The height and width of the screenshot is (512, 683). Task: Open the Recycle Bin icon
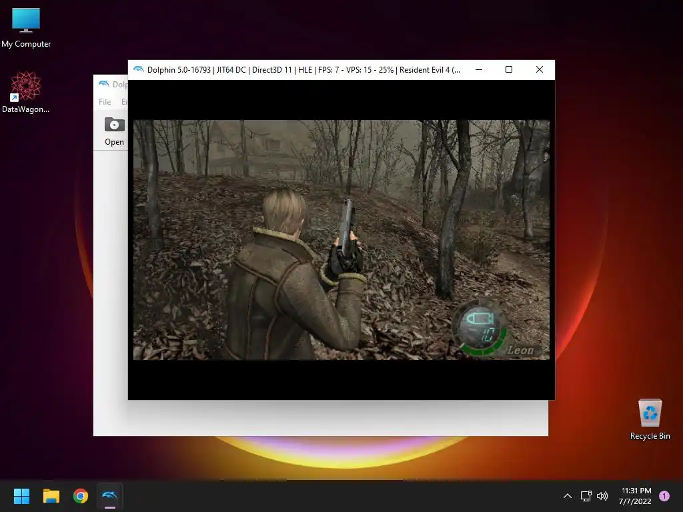pyautogui.click(x=650, y=419)
